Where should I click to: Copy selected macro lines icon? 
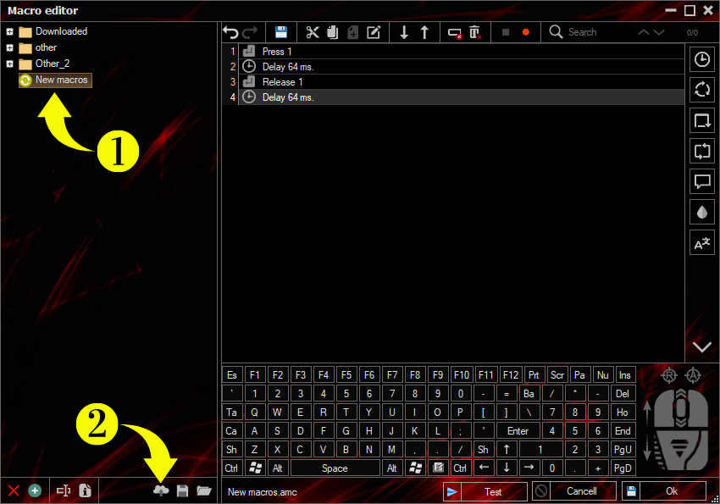pyautogui.click(x=332, y=32)
